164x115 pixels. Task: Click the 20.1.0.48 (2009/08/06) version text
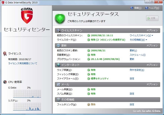point(105,59)
